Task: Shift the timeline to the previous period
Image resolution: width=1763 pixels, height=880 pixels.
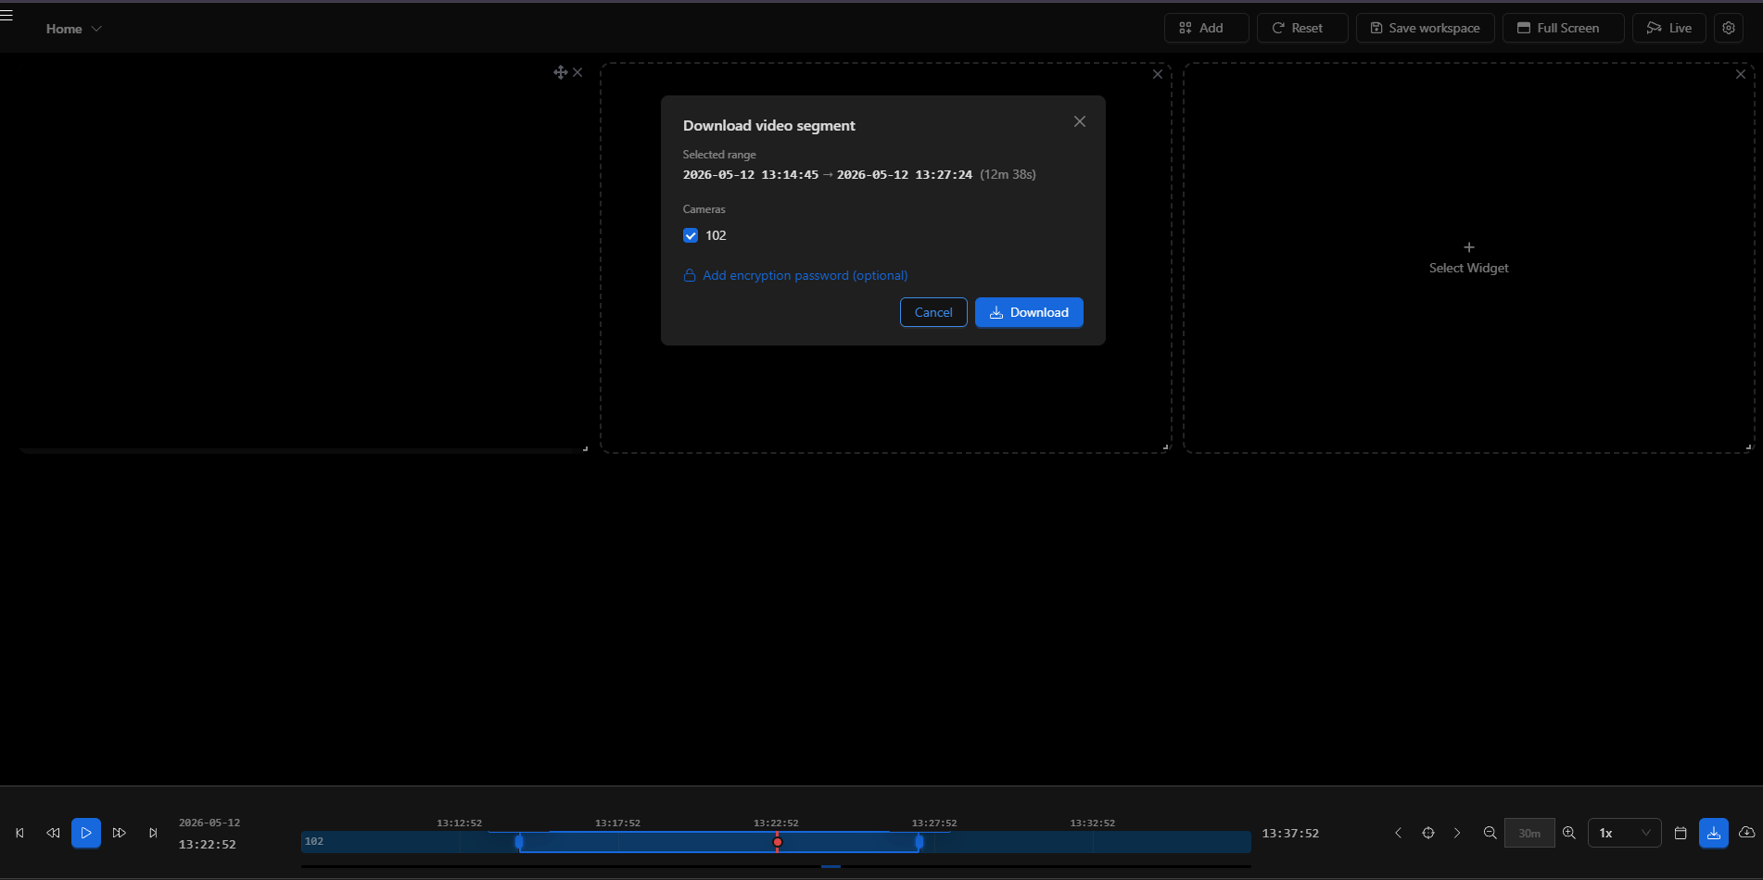Action: pos(1398,833)
